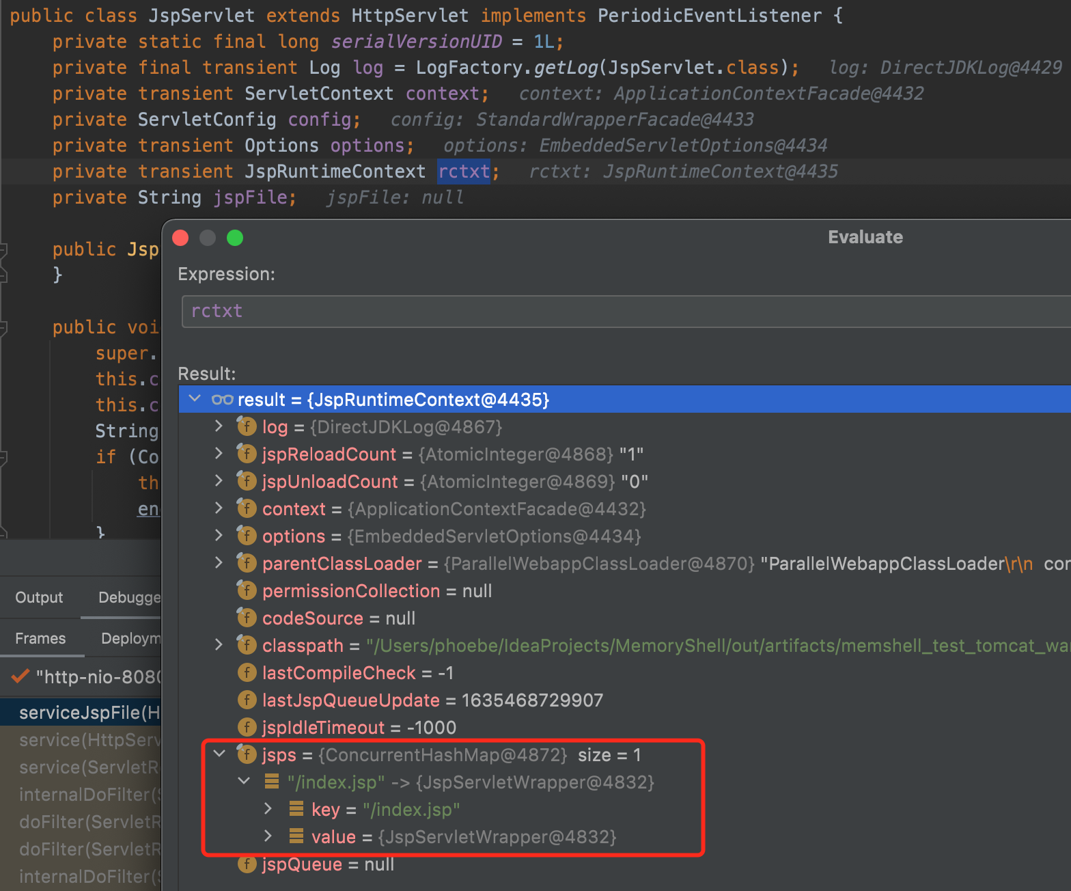Image resolution: width=1071 pixels, height=891 pixels.
Task: Click the fold marker beside public void method
Action: (3, 327)
